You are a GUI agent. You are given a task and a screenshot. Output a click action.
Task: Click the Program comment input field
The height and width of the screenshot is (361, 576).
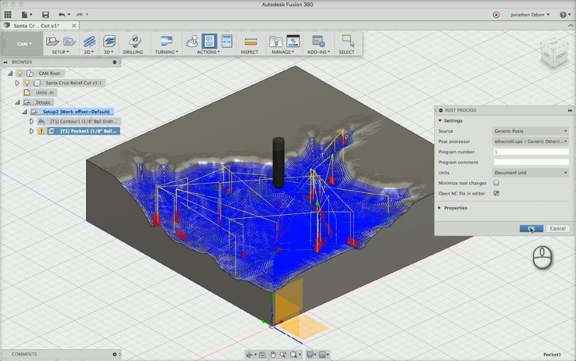[x=530, y=162]
